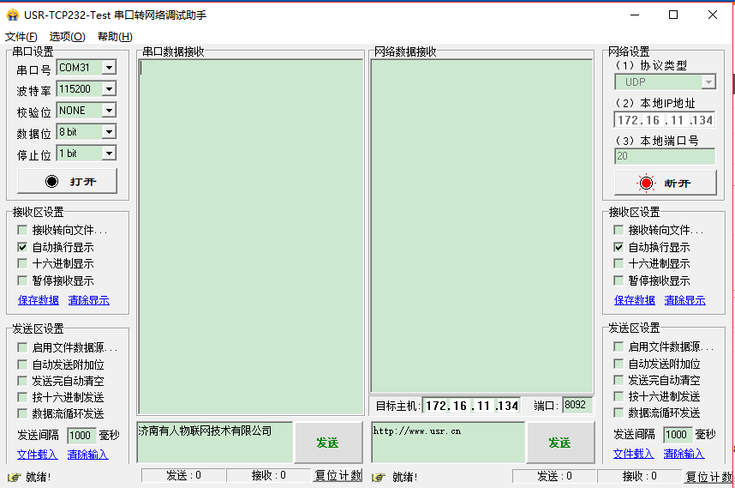Click the serial port open (打开) button
This screenshot has width=735, height=488.
68,182
